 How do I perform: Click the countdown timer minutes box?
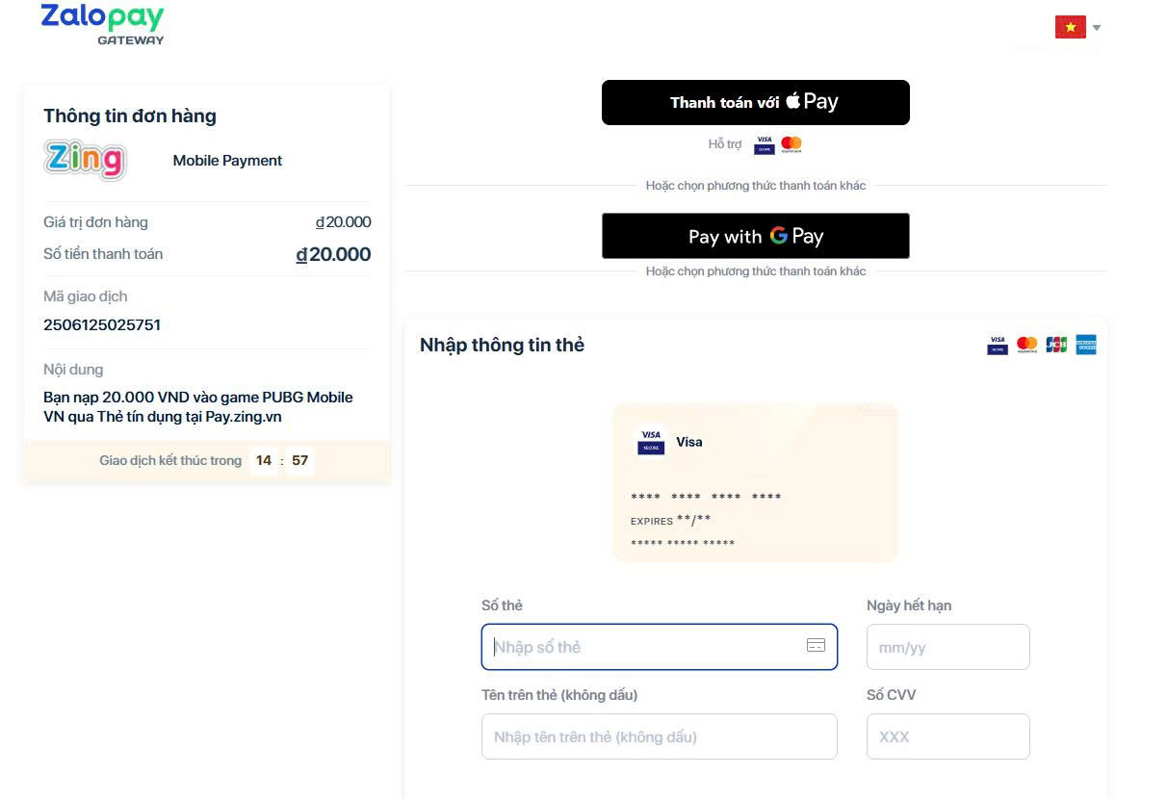click(x=264, y=460)
